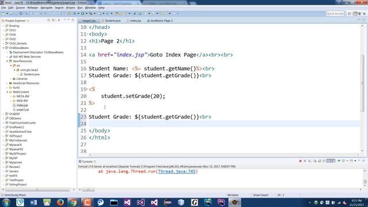Open the Run menu
Screen dimensions: 368x207
pyautogui.click(x=80, y=7)
